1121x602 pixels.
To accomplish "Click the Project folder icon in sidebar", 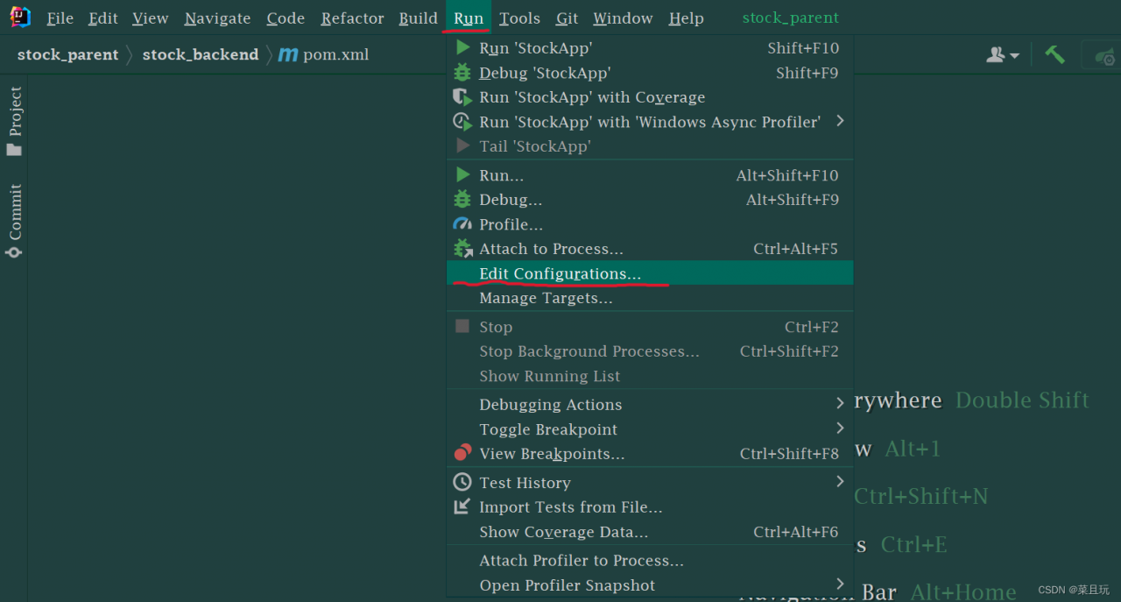I will (x=14, y=150).
